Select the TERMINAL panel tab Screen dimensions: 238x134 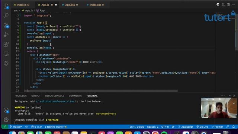92,96
